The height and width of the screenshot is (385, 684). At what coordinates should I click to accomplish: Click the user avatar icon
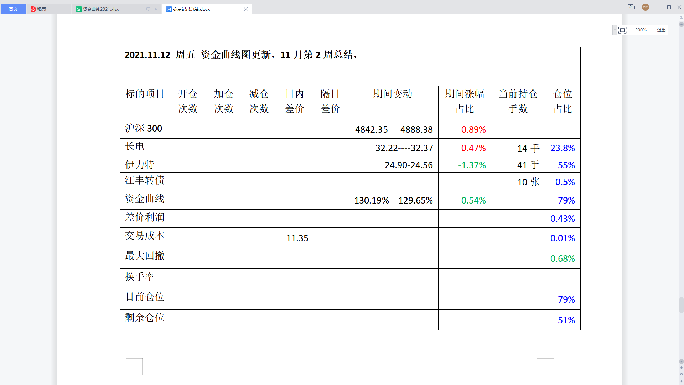(645, 7)
